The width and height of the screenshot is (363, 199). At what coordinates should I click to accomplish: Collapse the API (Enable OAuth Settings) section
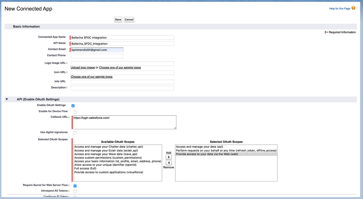[x=6, y=99]
